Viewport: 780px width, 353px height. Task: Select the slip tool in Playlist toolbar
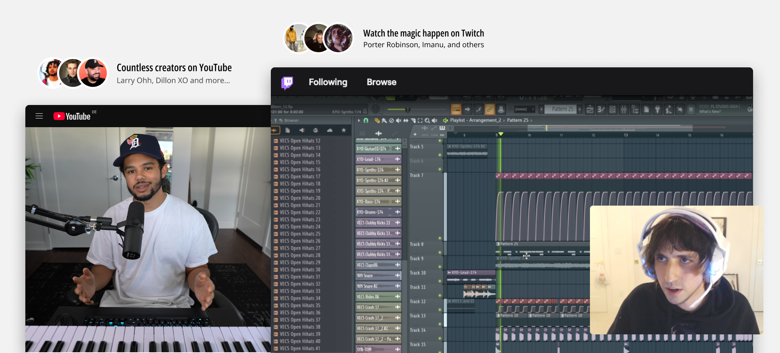405,120
